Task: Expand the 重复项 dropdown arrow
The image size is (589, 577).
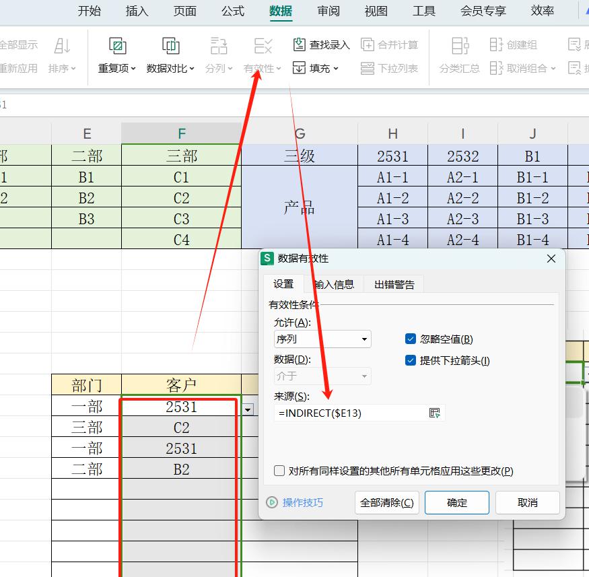Action: [x=133, y=69]
